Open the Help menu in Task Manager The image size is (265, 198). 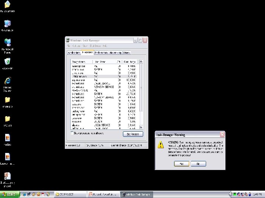point(105,46)
